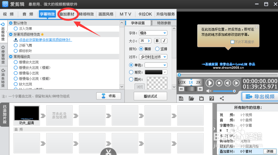
Task: Open the 渐变 gradient dropdown arrow
Action: [165, 72]
